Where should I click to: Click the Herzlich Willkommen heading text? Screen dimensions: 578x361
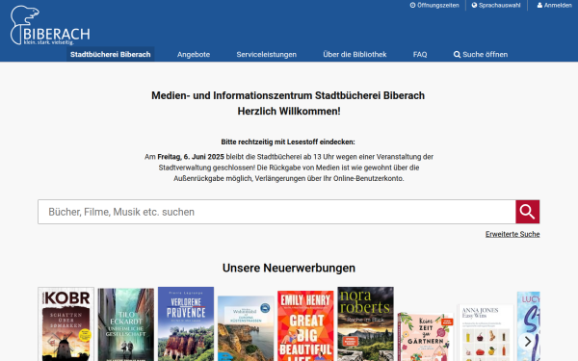pos(289,111)
